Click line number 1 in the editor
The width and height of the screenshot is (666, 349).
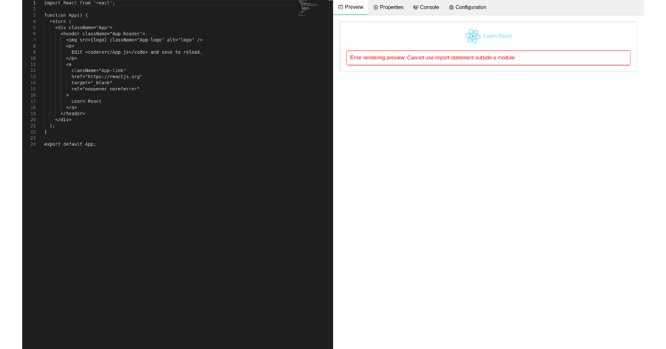(34, 3)
